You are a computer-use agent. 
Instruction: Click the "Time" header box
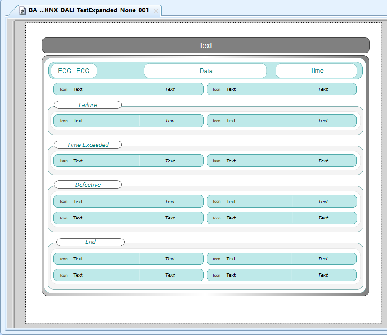(316, 71)
